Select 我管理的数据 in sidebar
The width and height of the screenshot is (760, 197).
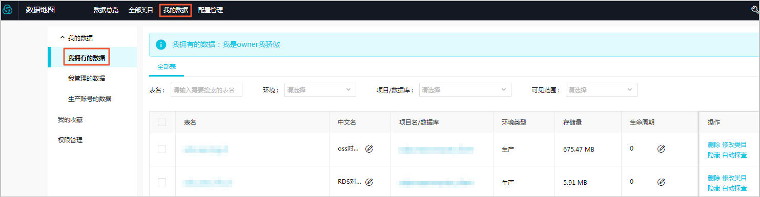[x=87, y=78]
